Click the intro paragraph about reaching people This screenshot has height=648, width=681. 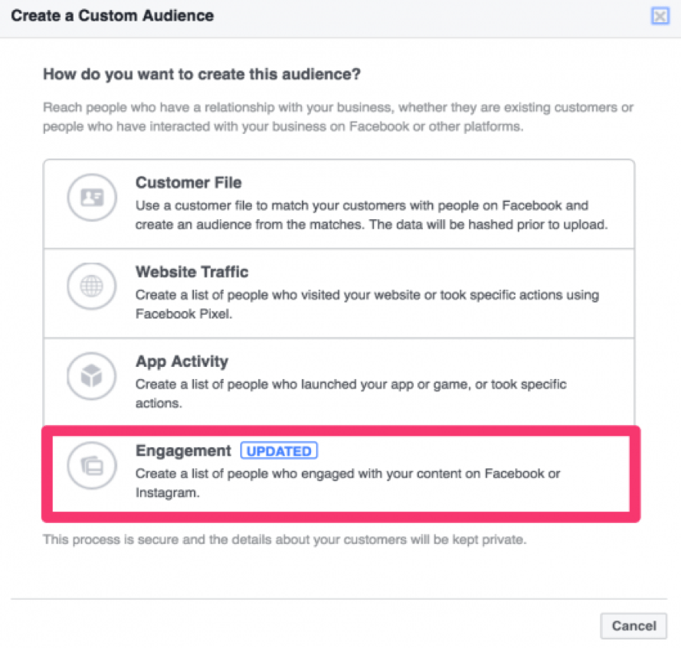(x=338, y=117)
